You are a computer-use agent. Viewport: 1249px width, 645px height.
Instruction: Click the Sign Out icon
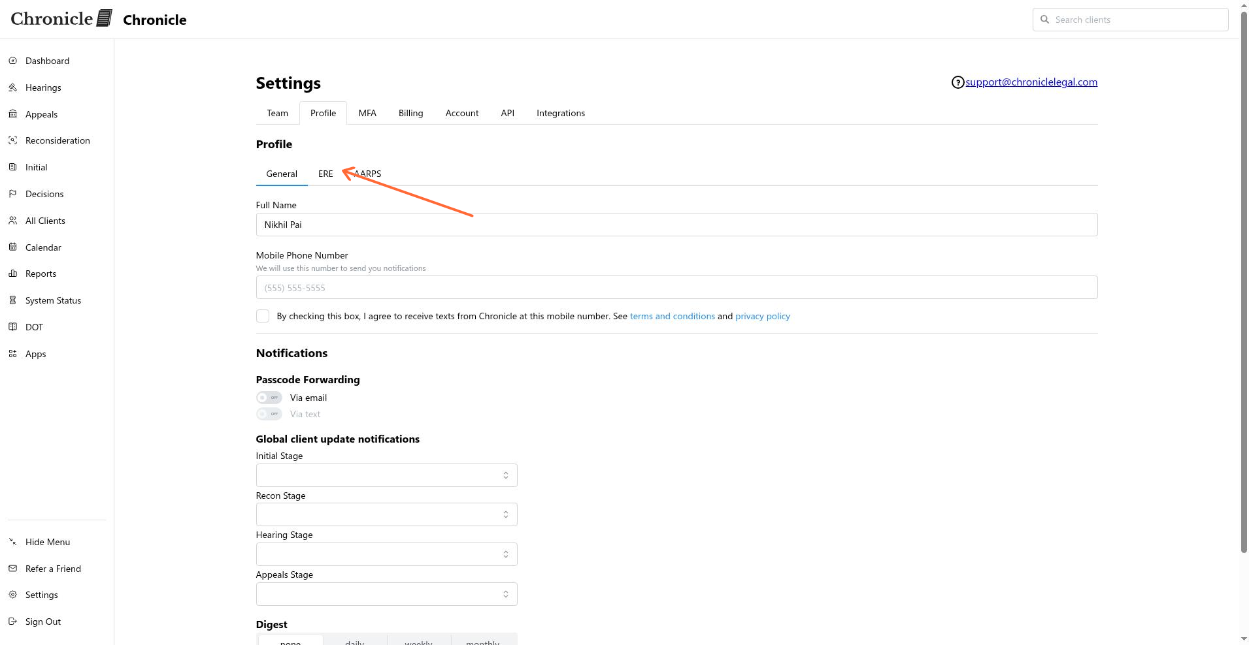pos(12,621)
